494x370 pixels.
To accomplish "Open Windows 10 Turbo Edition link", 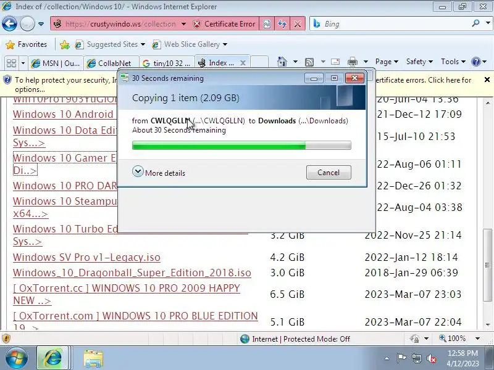I will click(65, 235).
